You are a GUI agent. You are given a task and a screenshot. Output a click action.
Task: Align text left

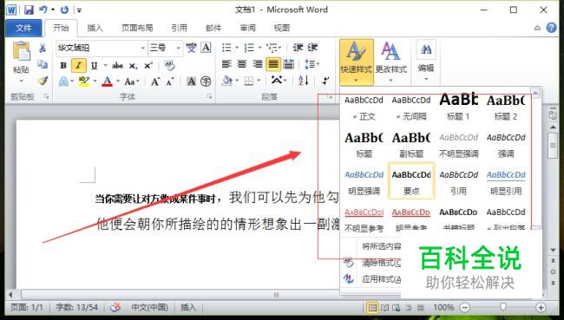click(226, 64)
